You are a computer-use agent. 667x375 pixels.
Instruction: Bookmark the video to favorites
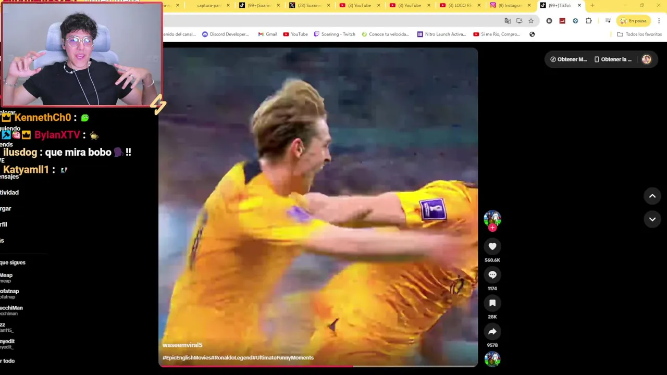(492, 303)
